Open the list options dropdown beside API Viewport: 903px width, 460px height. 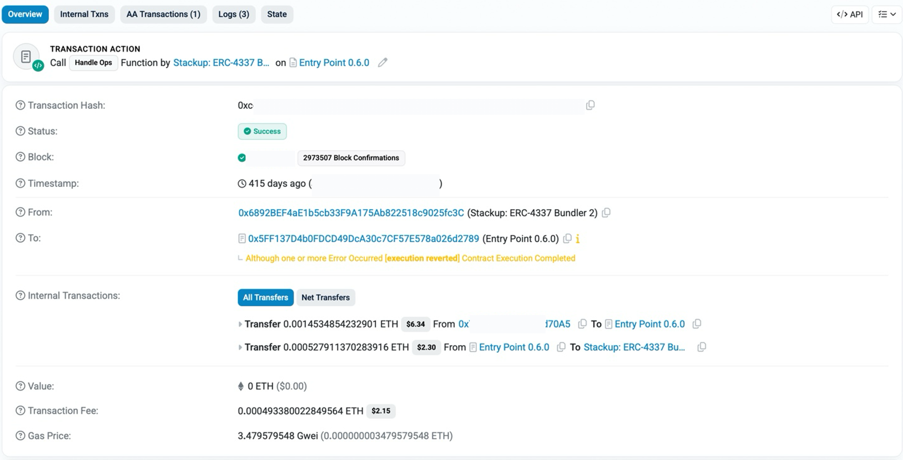(x=887, y=14)
